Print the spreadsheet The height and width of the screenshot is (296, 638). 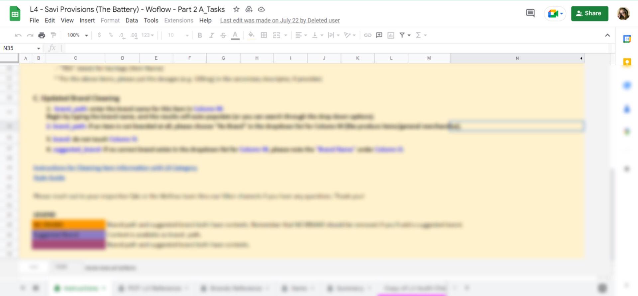coord(42,35)
